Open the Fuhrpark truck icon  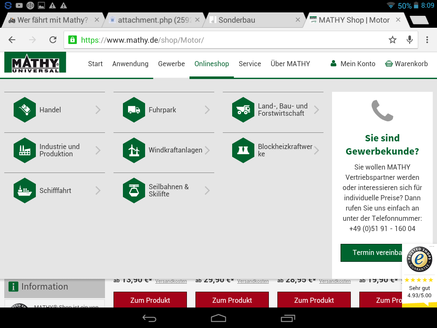tap(134, 110)
